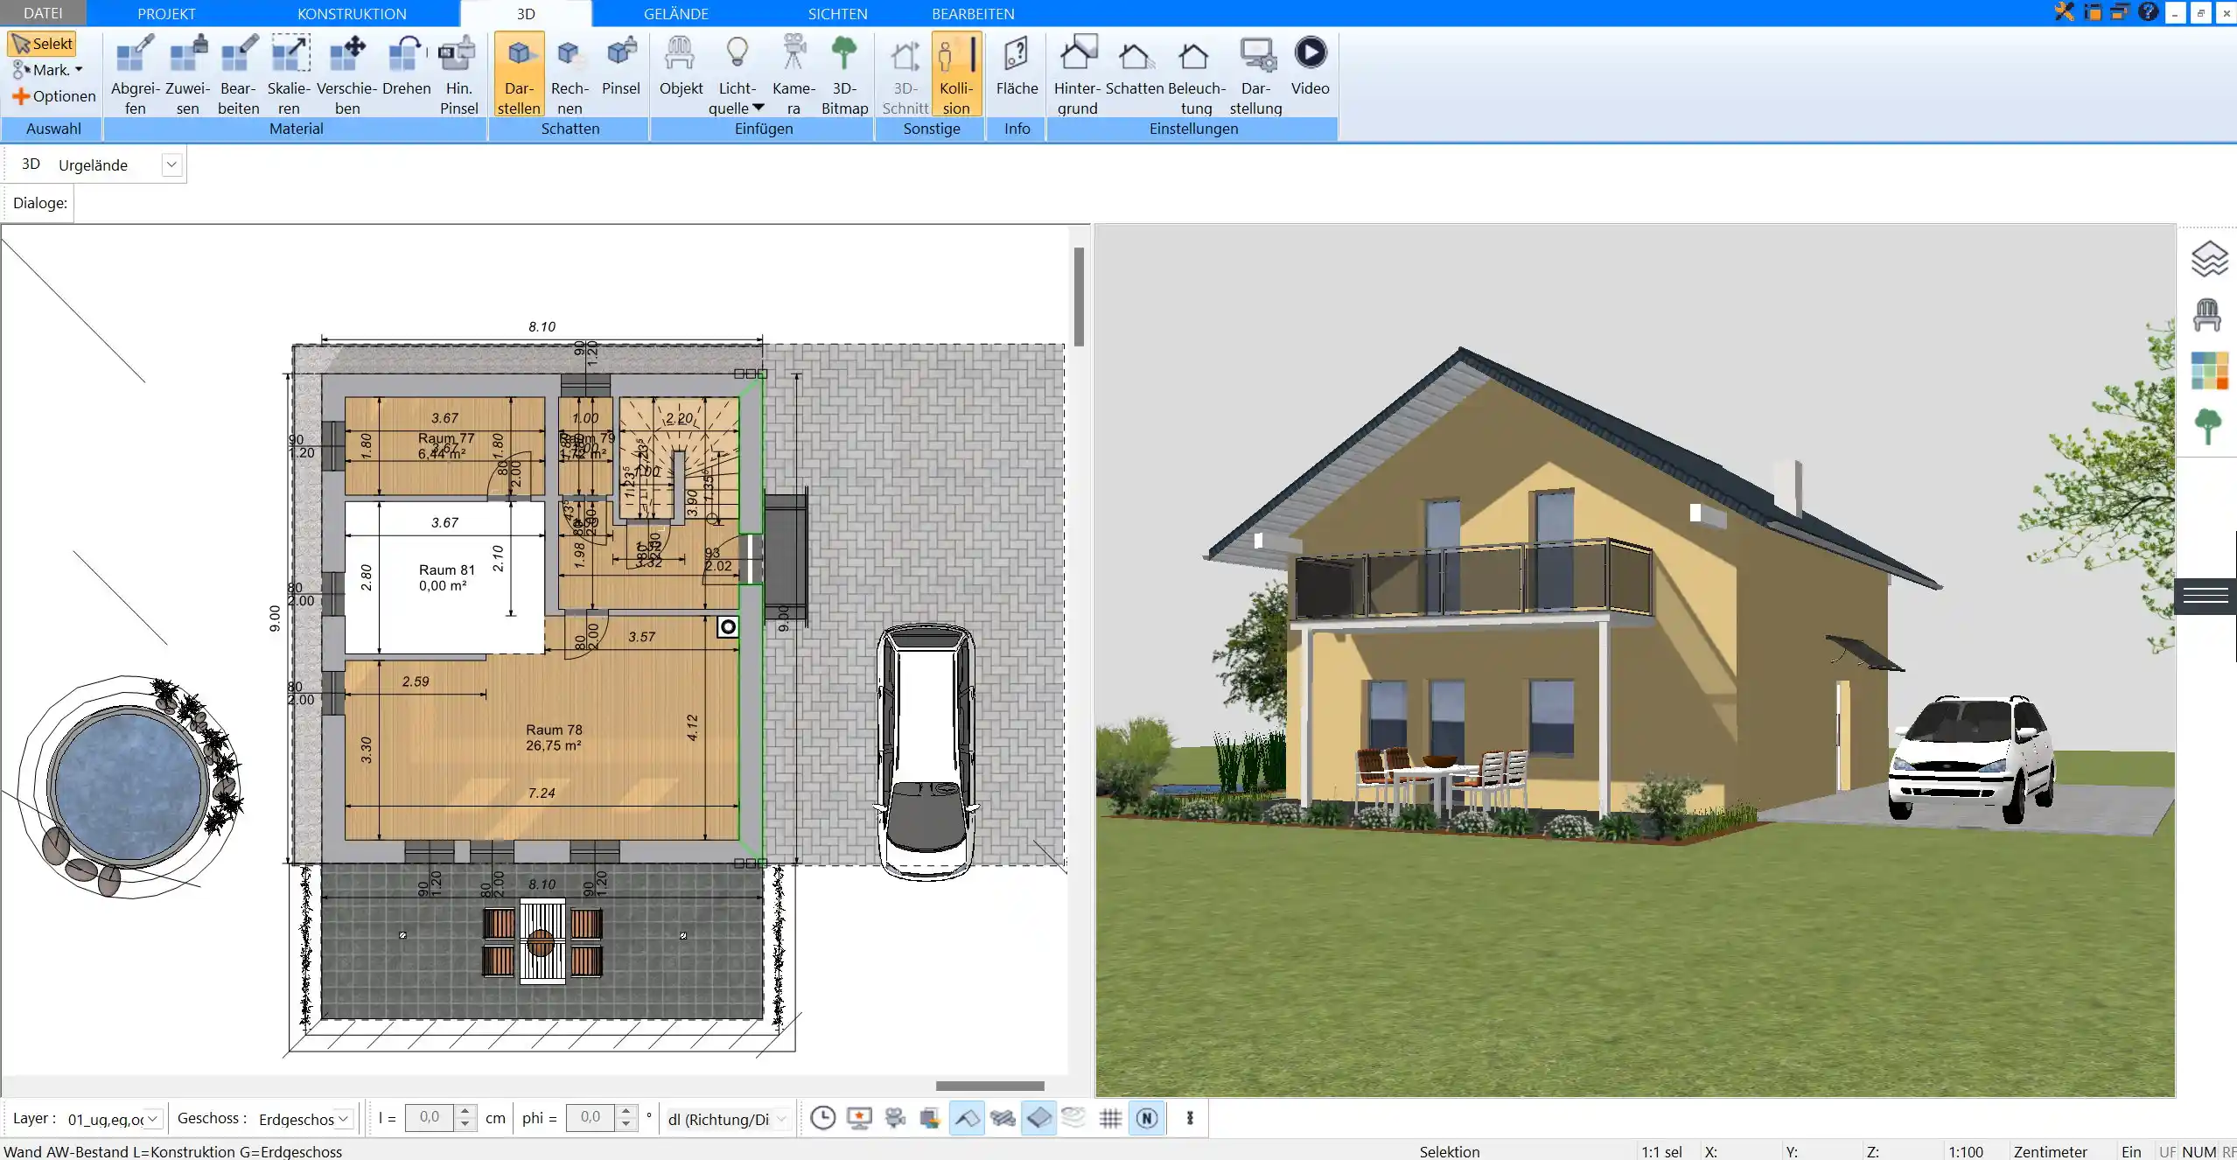Click the shadow Rechnen calculate tool
2237x1160 pixels.
click(x=570, y=74)
